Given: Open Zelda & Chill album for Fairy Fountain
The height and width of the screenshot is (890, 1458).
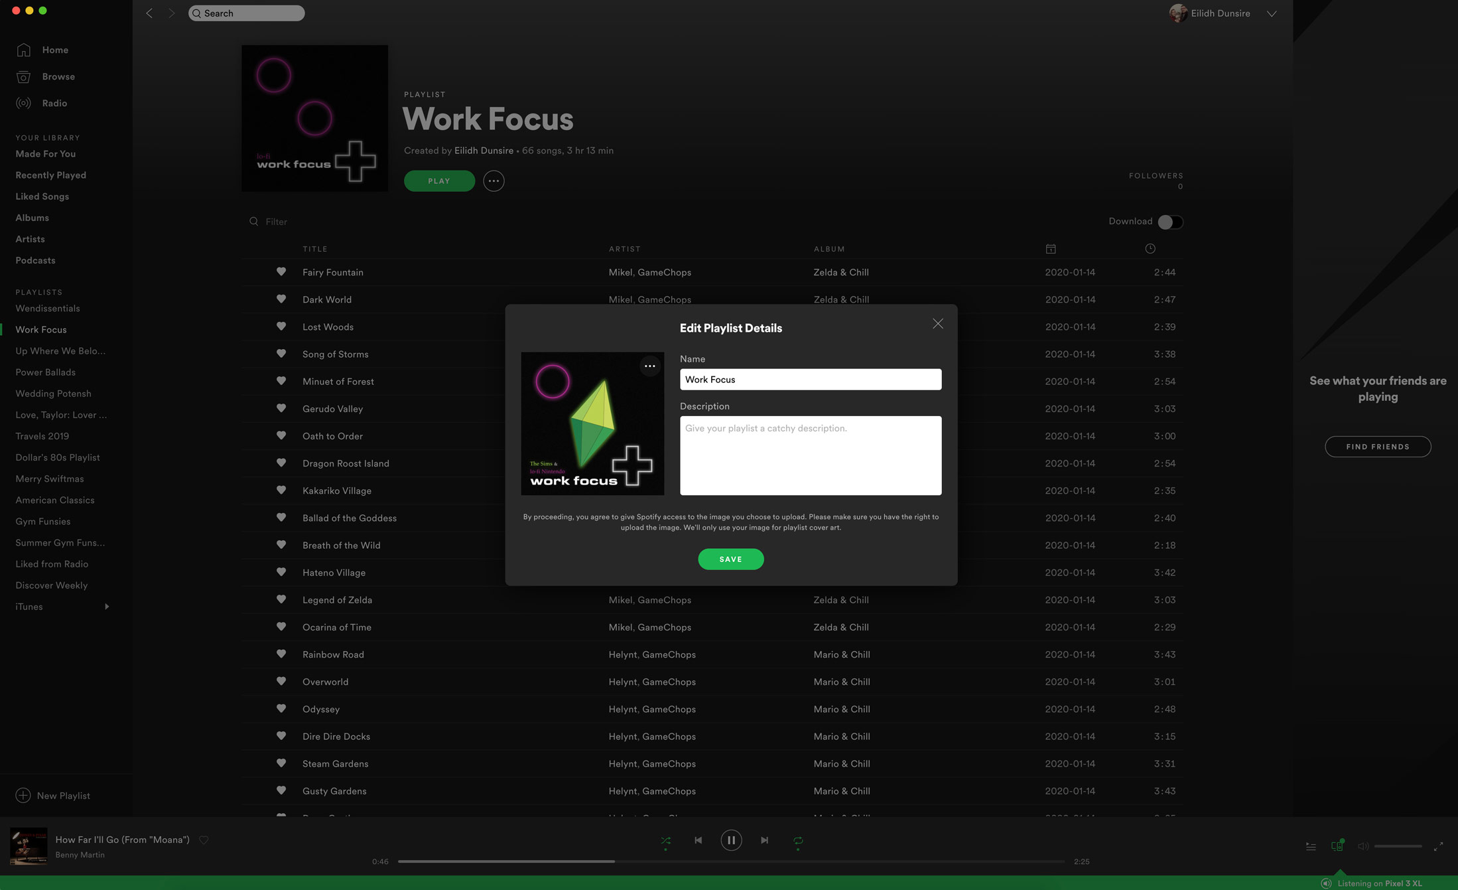Looking at the screenshot, I should coord(841,272).
